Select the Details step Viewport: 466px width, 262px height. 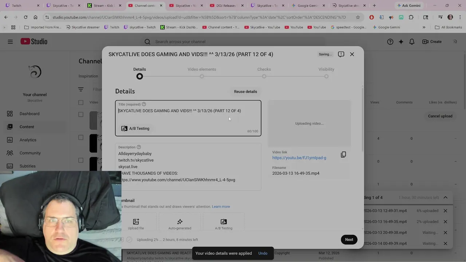[139, 72]
